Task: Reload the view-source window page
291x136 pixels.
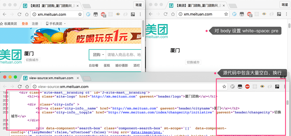Action: pos(20,87)
